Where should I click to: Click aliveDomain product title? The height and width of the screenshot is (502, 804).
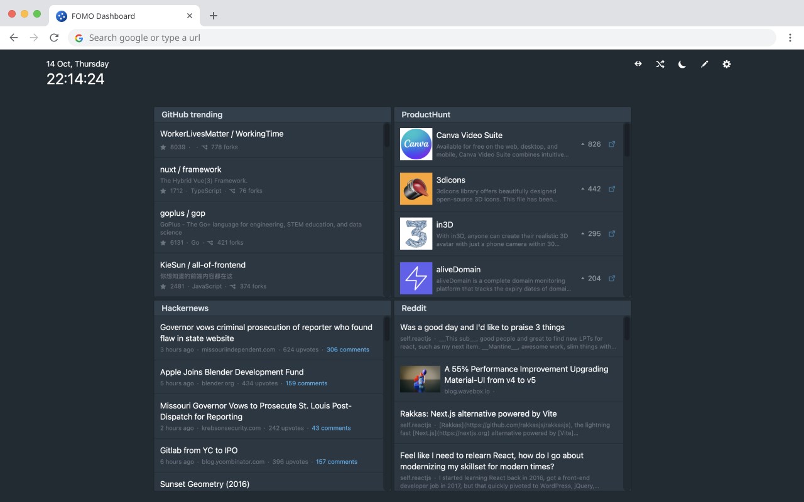click(x=459, y=270)
